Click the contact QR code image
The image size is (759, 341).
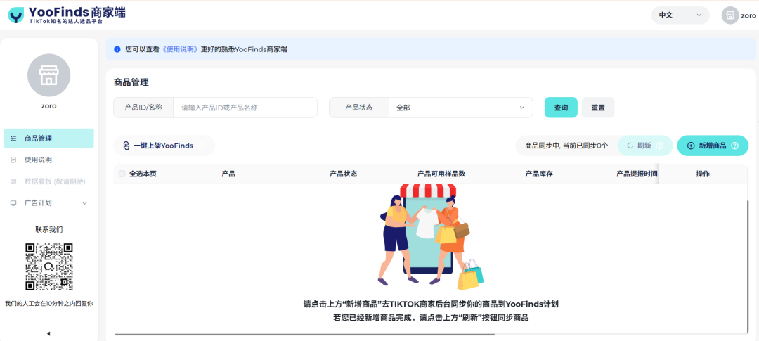(49, 266)
